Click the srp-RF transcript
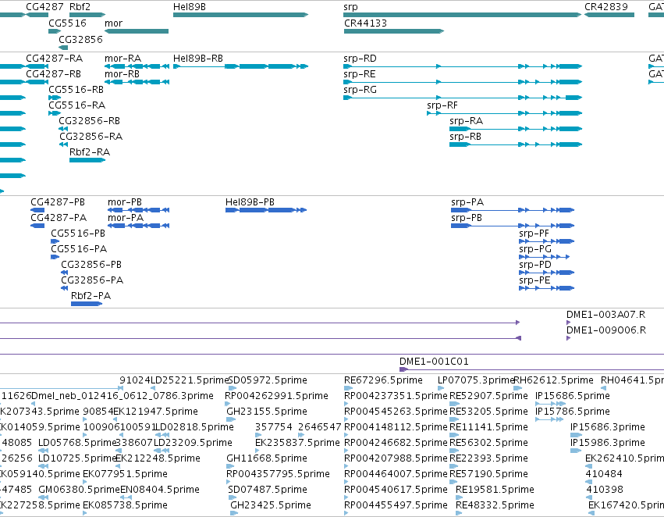Image resolution: width=664 pixels, height=517 pixels. click(x=504, y=113)
